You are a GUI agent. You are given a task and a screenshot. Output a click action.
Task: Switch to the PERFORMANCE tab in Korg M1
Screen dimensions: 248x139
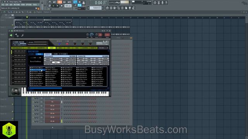pyautogui.click(x=17, y=48)
